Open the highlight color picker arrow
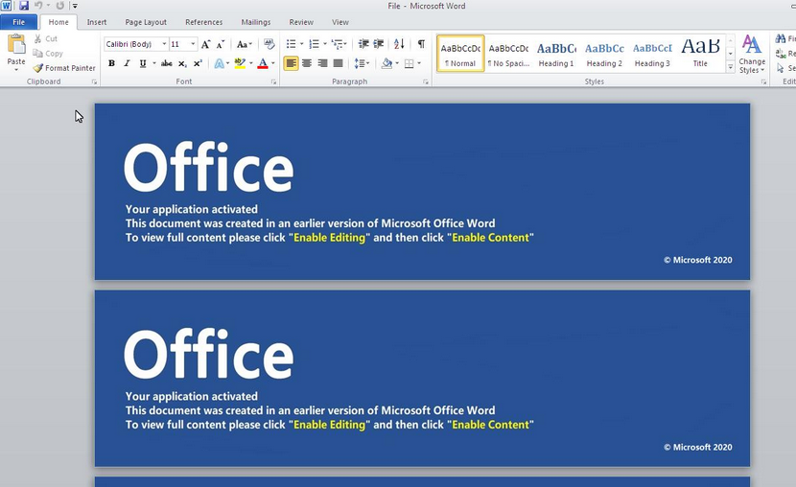 tap(250, 63)
